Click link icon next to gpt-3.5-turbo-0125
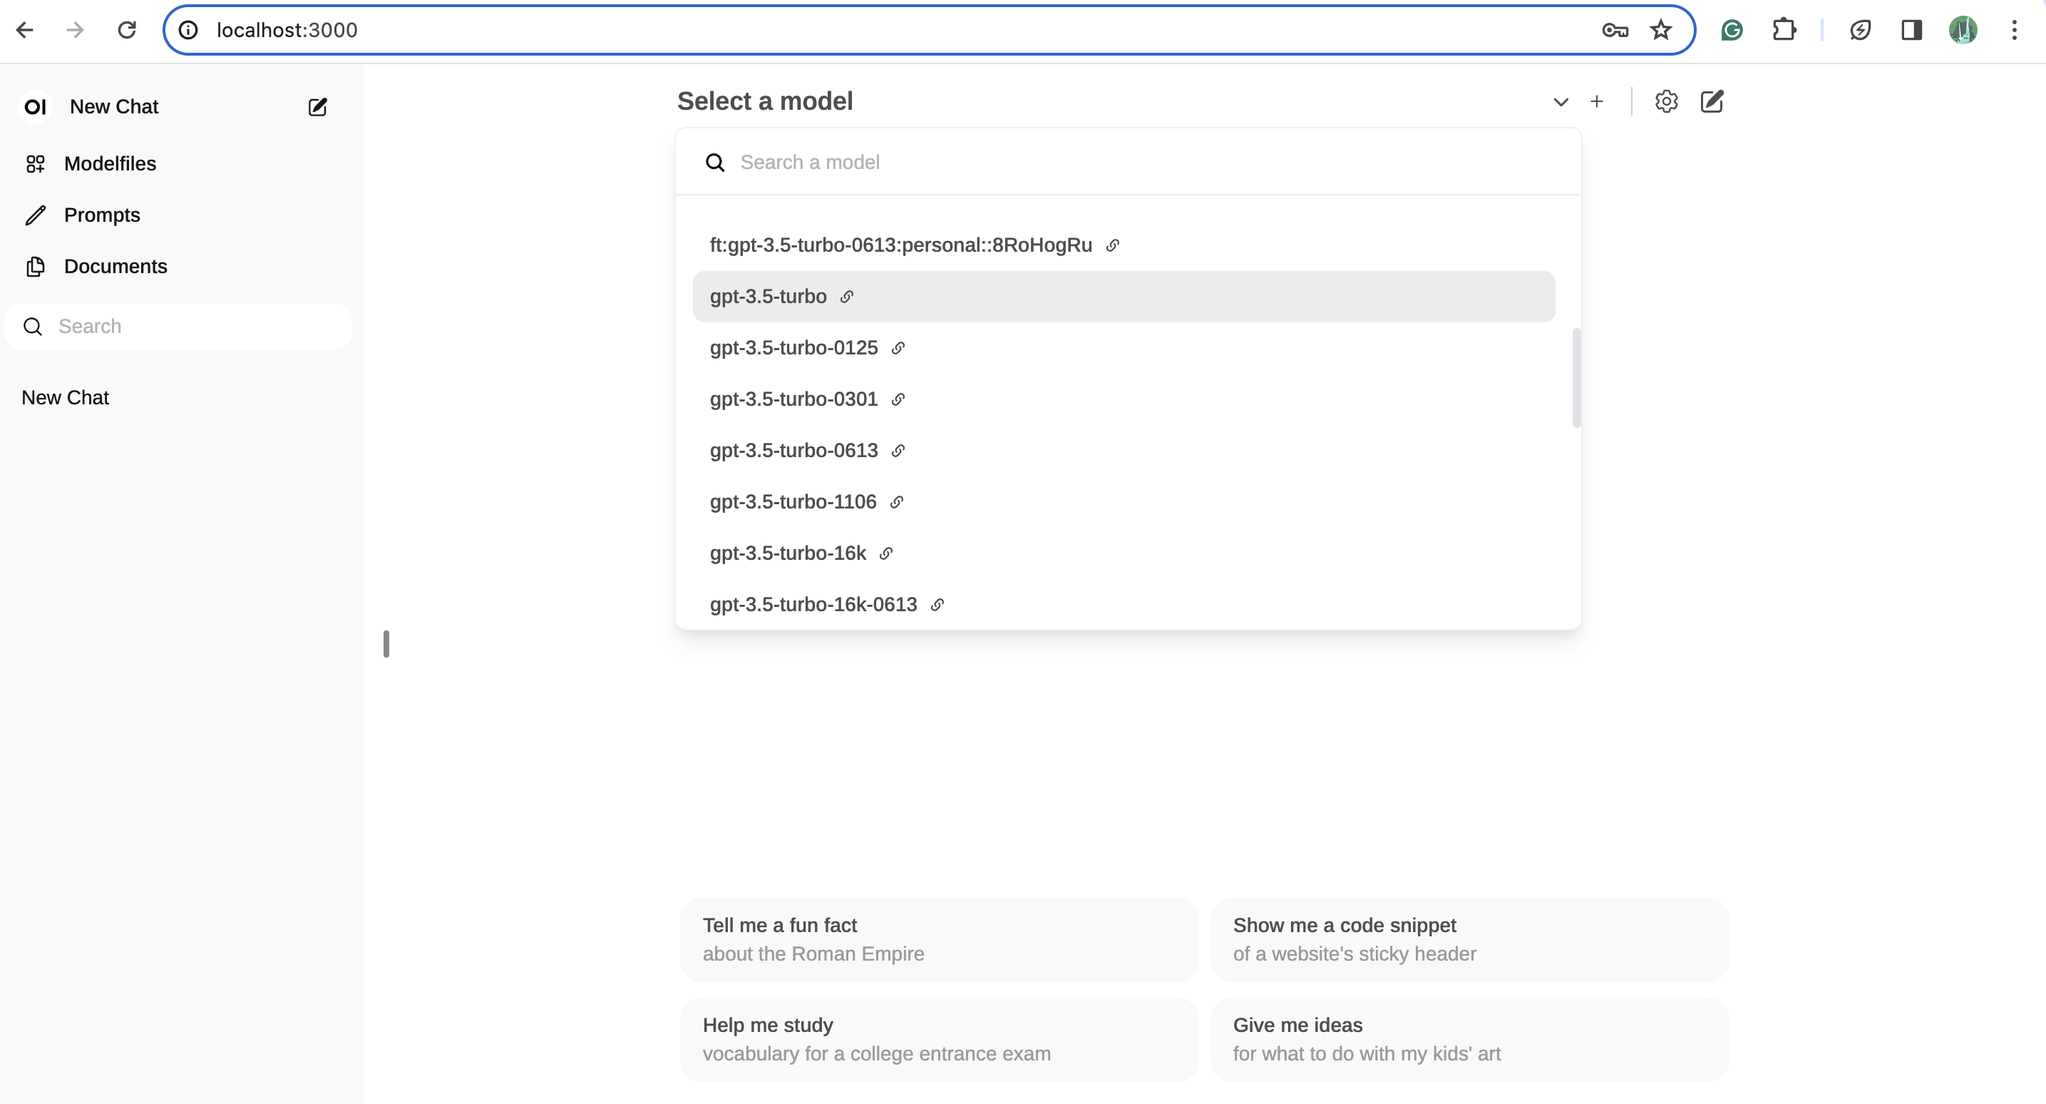 coord(898,348)
